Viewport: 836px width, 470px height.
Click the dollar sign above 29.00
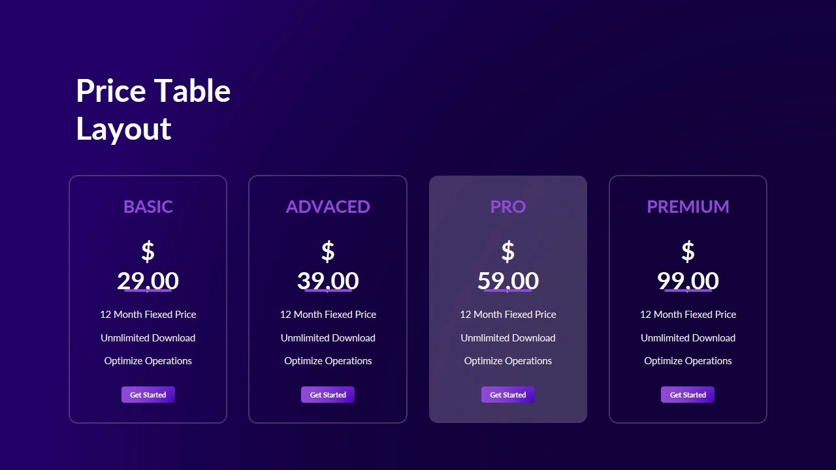pyautogui.click(x=148, y=251)
